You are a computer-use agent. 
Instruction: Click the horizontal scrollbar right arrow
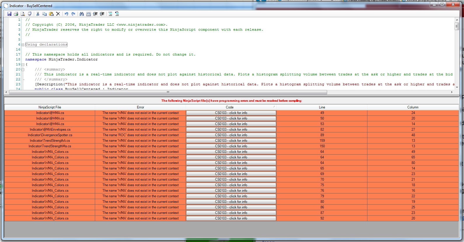(452, 92)
